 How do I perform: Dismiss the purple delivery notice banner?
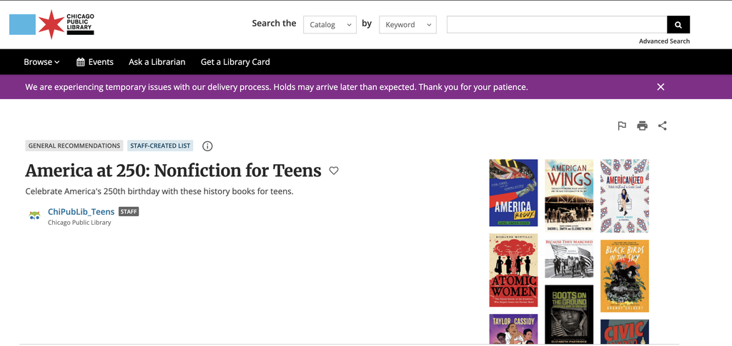[661, 86]
